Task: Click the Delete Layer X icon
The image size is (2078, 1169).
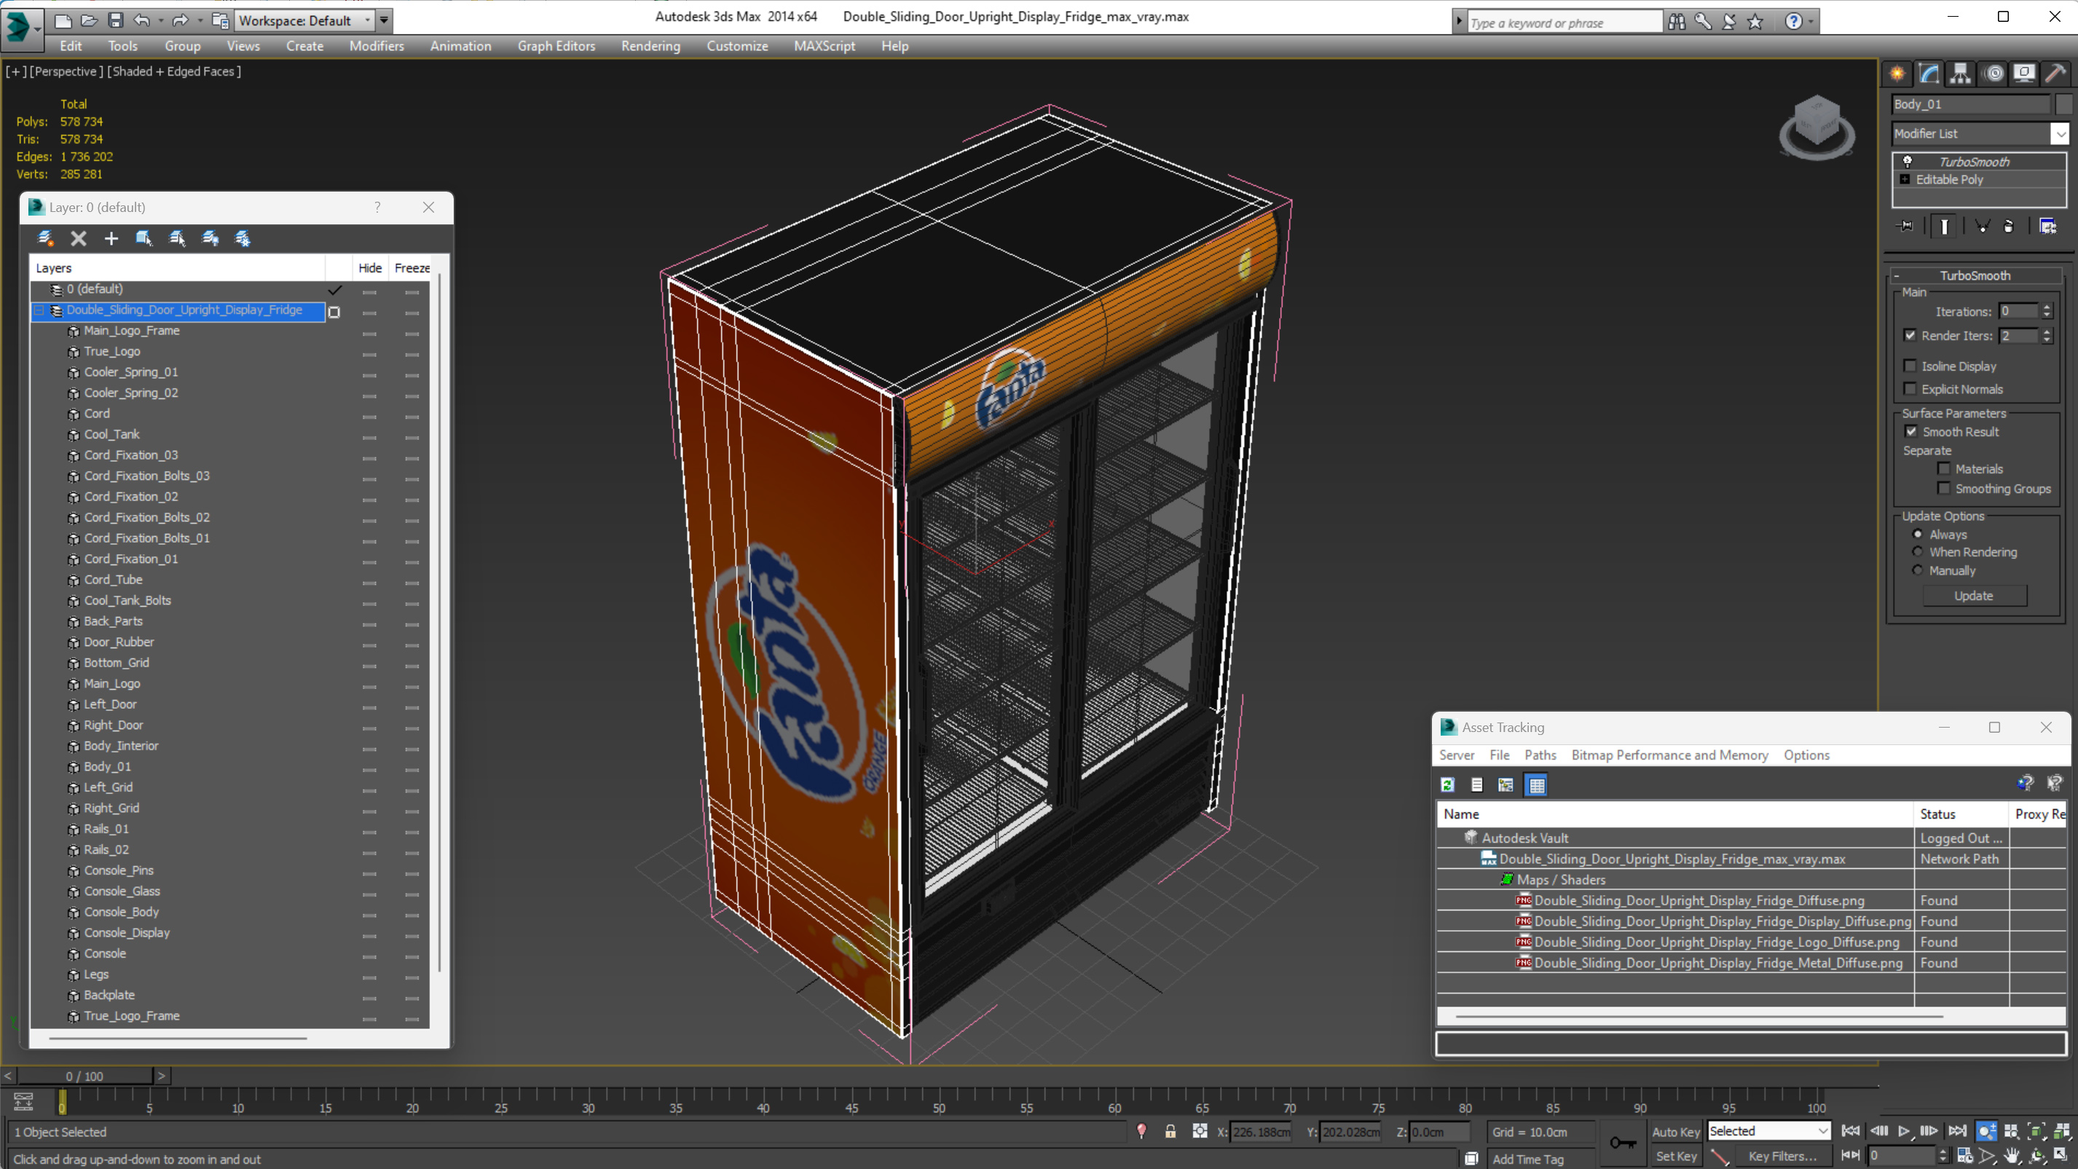Action: point(78,238)
